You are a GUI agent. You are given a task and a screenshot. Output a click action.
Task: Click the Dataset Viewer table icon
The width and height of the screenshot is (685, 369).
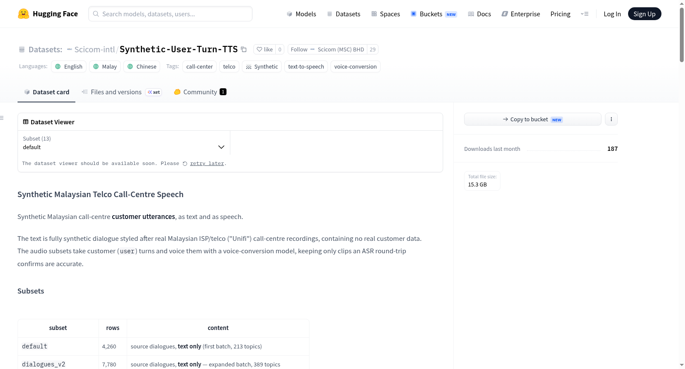point(26,122)
